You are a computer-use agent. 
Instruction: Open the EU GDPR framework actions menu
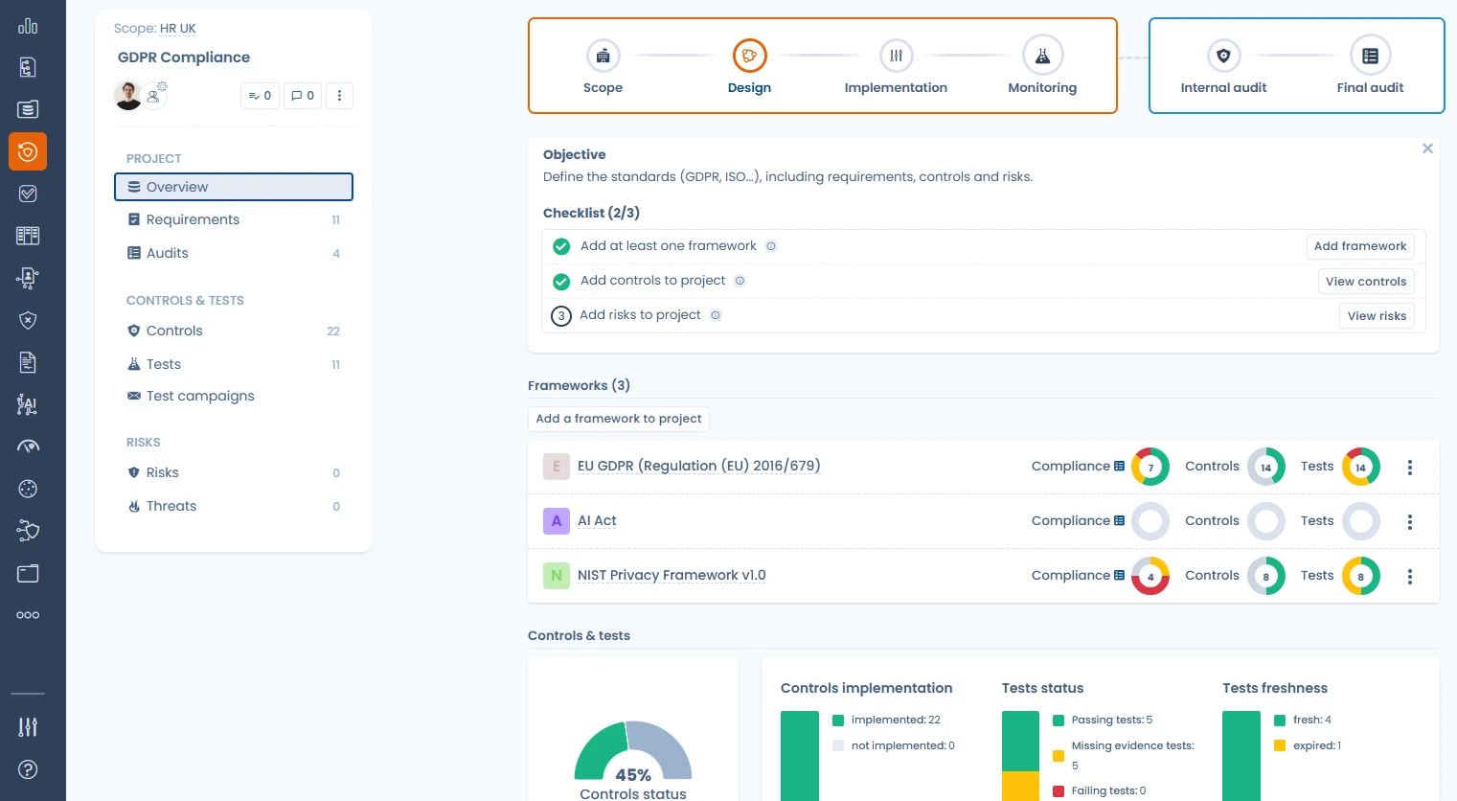[x=1410, y=467]
